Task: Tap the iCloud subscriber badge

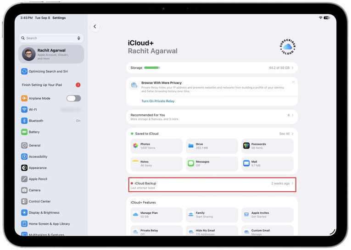Action: [x=288, y=47]
